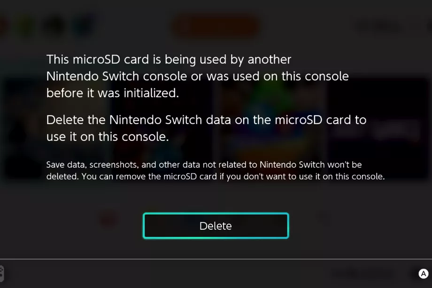432x288 pixels.
Task: Confirm with the Delete button
Action: (216, 226)
